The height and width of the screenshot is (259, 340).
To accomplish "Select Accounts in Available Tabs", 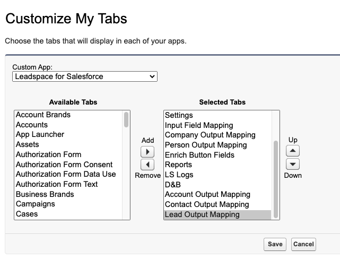I will coord(68,125).
